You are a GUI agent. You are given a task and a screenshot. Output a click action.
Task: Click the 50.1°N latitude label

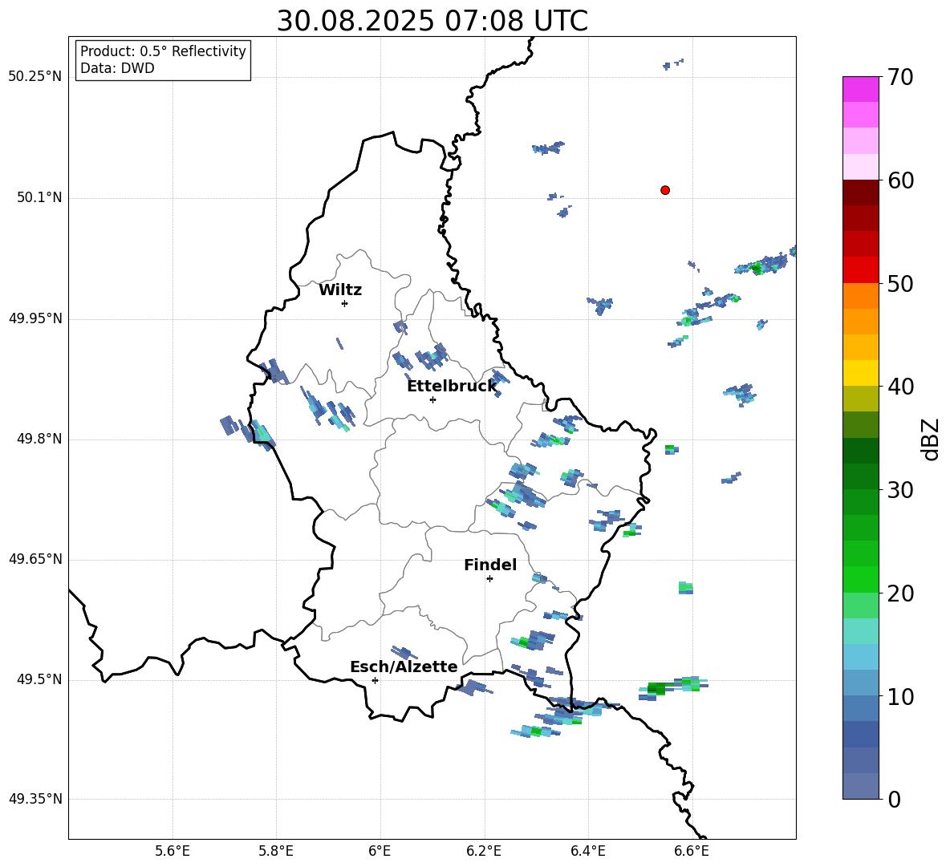(x=39, y=197)
